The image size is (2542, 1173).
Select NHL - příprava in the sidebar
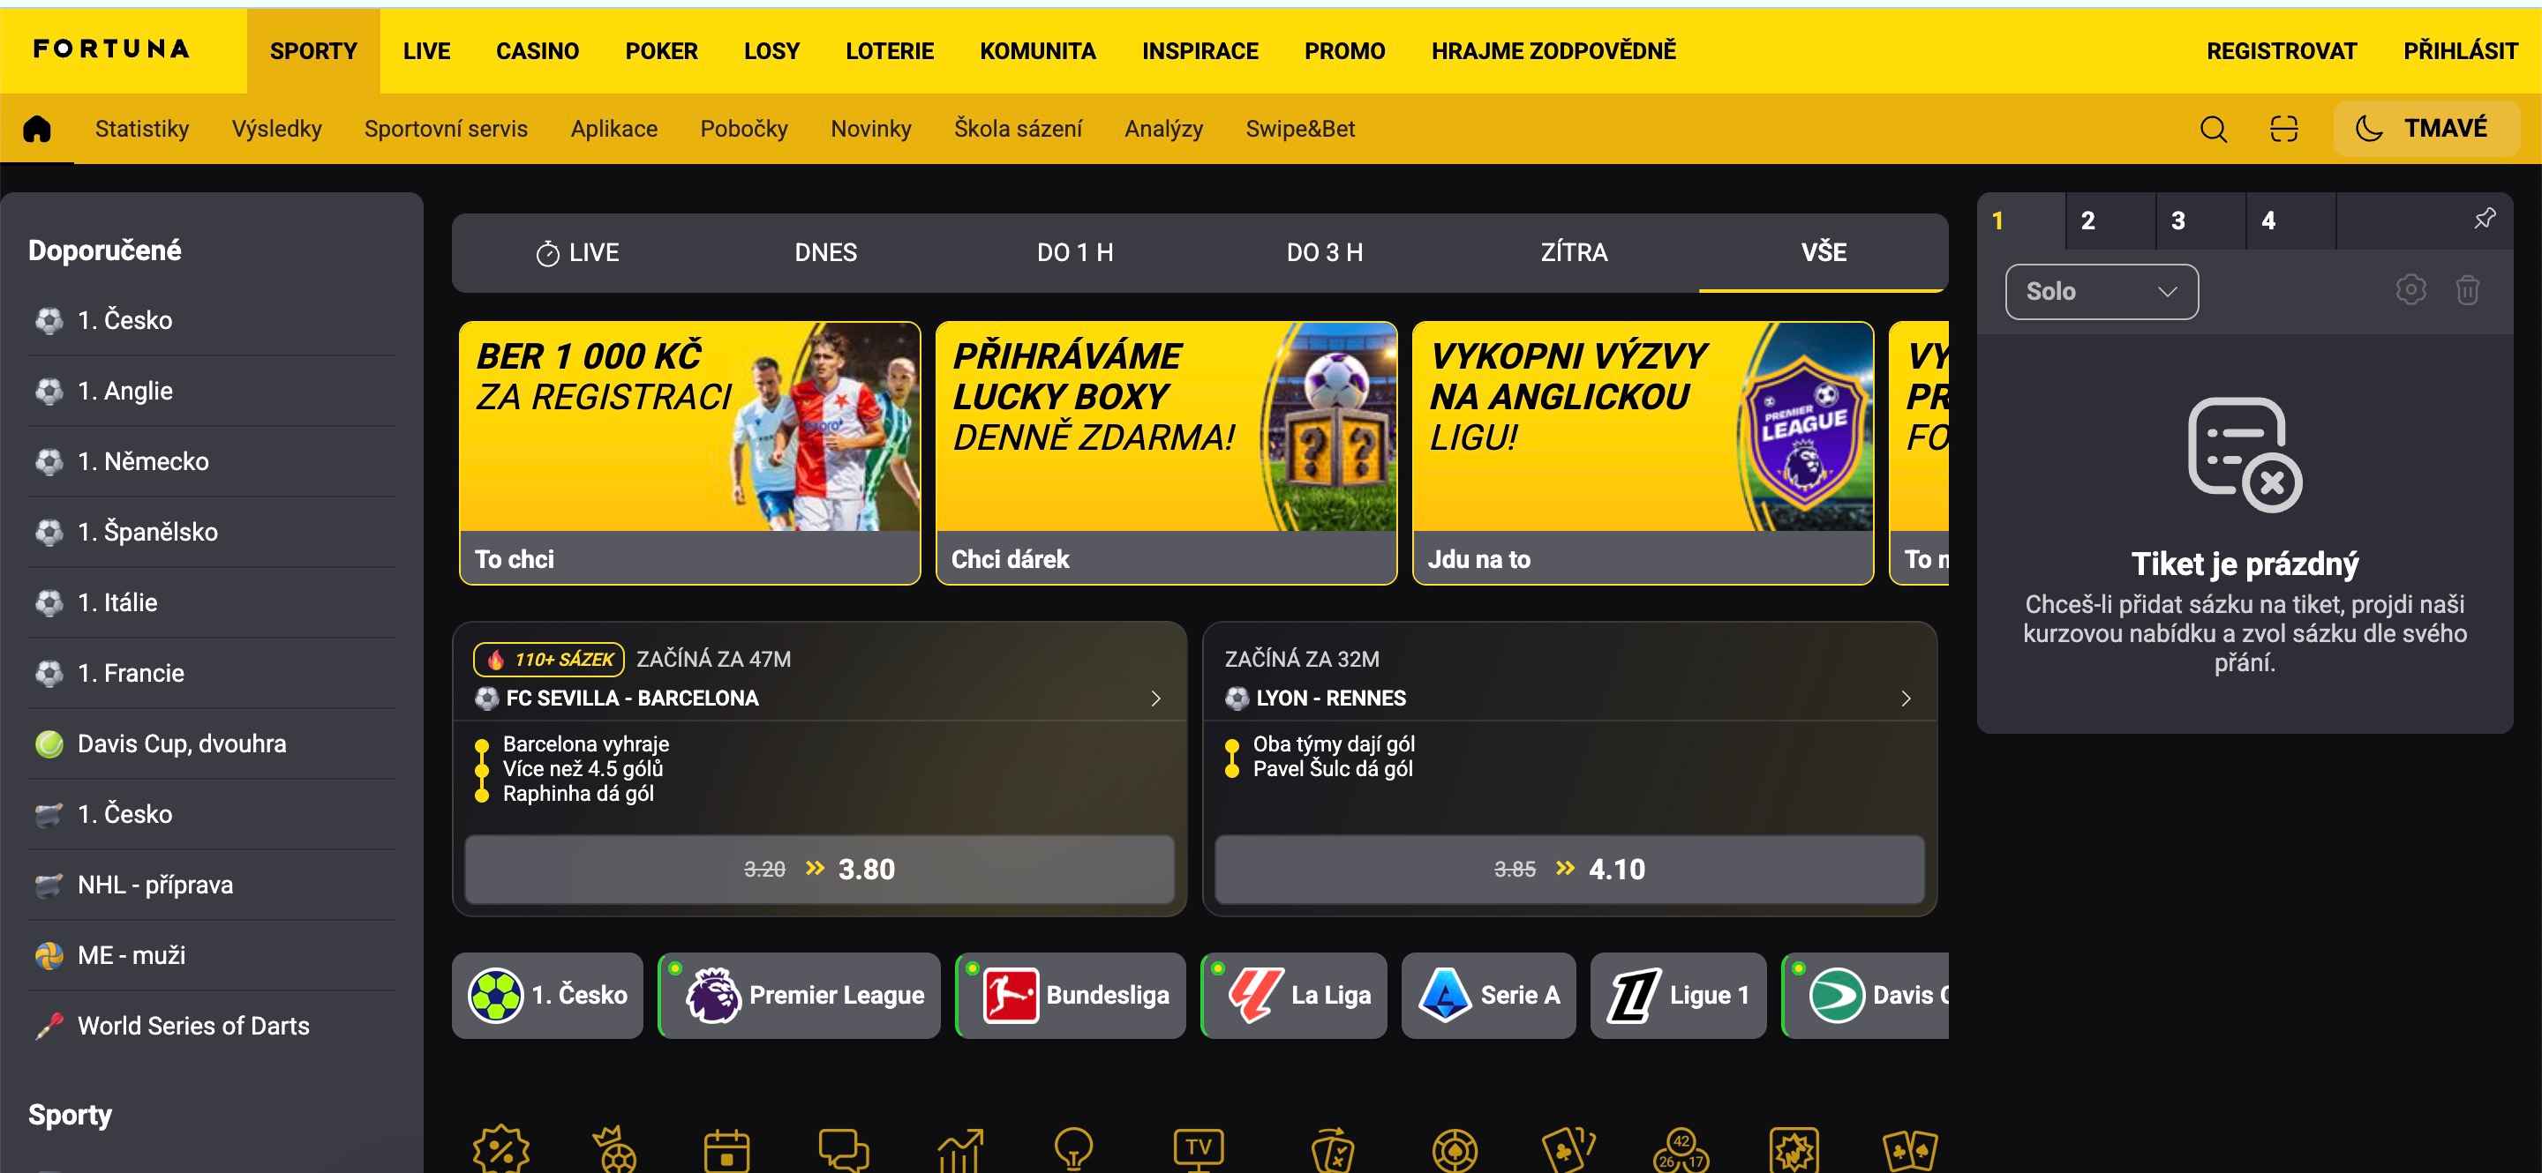211,885
